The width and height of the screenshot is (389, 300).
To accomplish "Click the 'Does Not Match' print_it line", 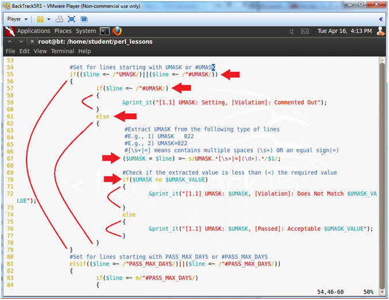I will pos(263,193).
